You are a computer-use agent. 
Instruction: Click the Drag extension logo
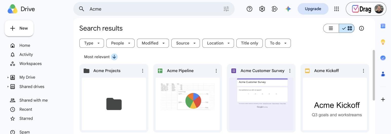362,9
